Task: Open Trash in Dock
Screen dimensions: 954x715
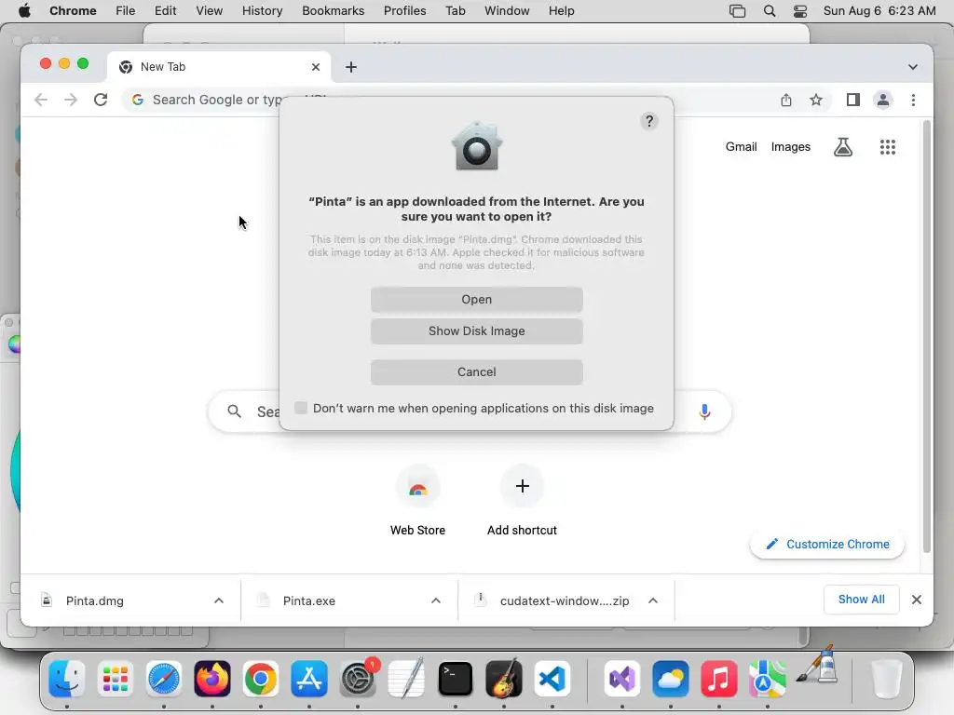Action: coord(887,678)
